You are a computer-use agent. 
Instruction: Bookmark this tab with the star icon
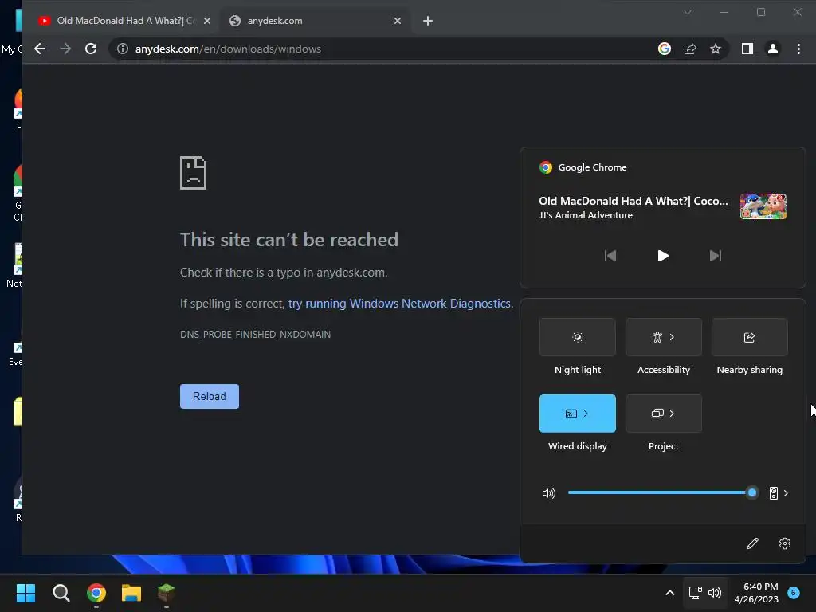coord(716,49)
